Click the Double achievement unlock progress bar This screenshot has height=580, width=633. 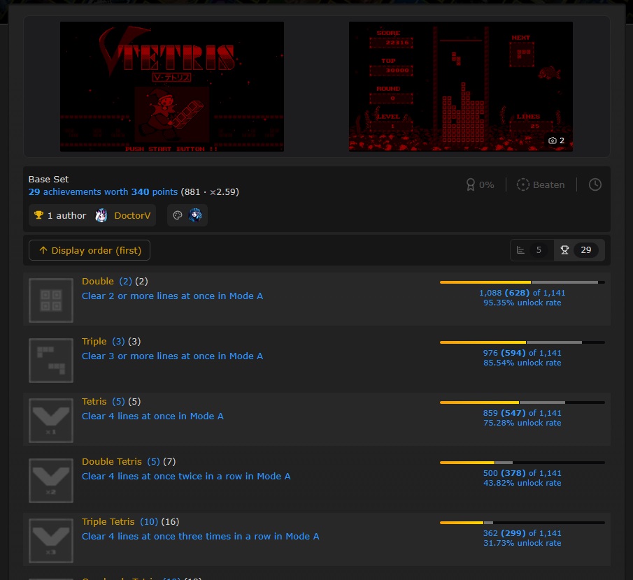[522, 282]
